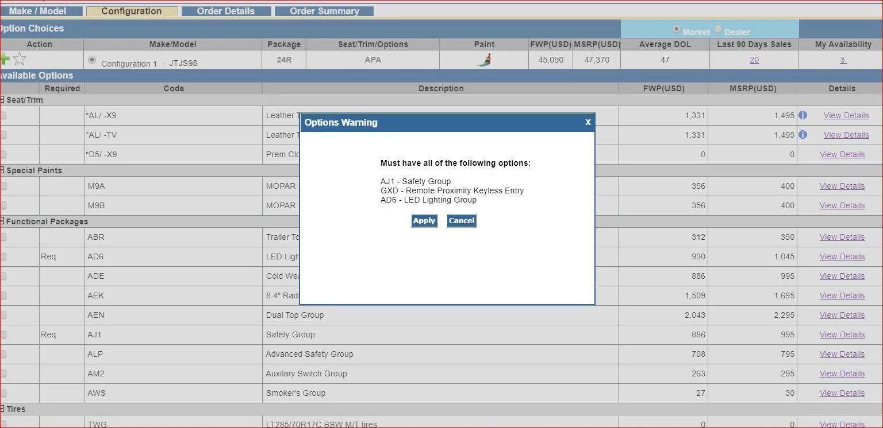This screenshot has height=428, width=883.
Task: Open View Details for AWS
Action: pyautogui.click(x=842, y=393)
